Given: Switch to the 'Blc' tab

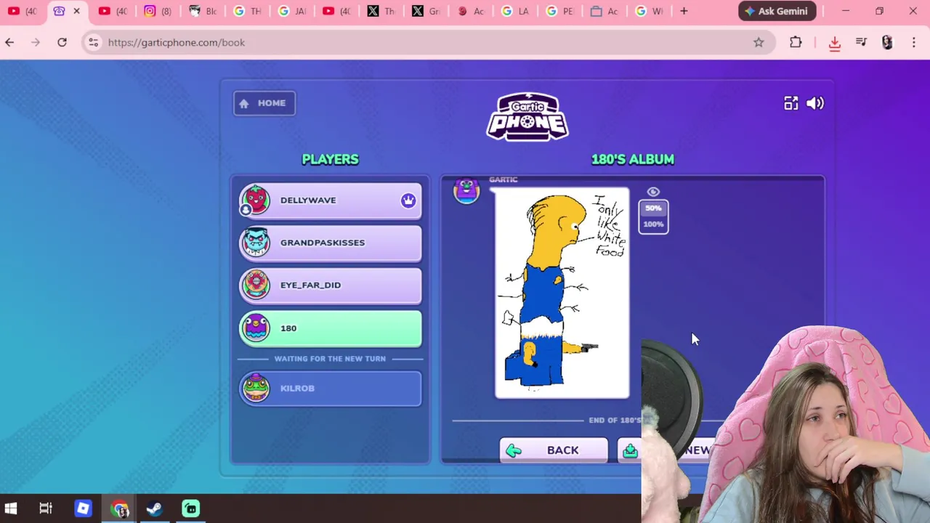Looking at the screenshot, I should pyautogui.click(x=203, y=11).
